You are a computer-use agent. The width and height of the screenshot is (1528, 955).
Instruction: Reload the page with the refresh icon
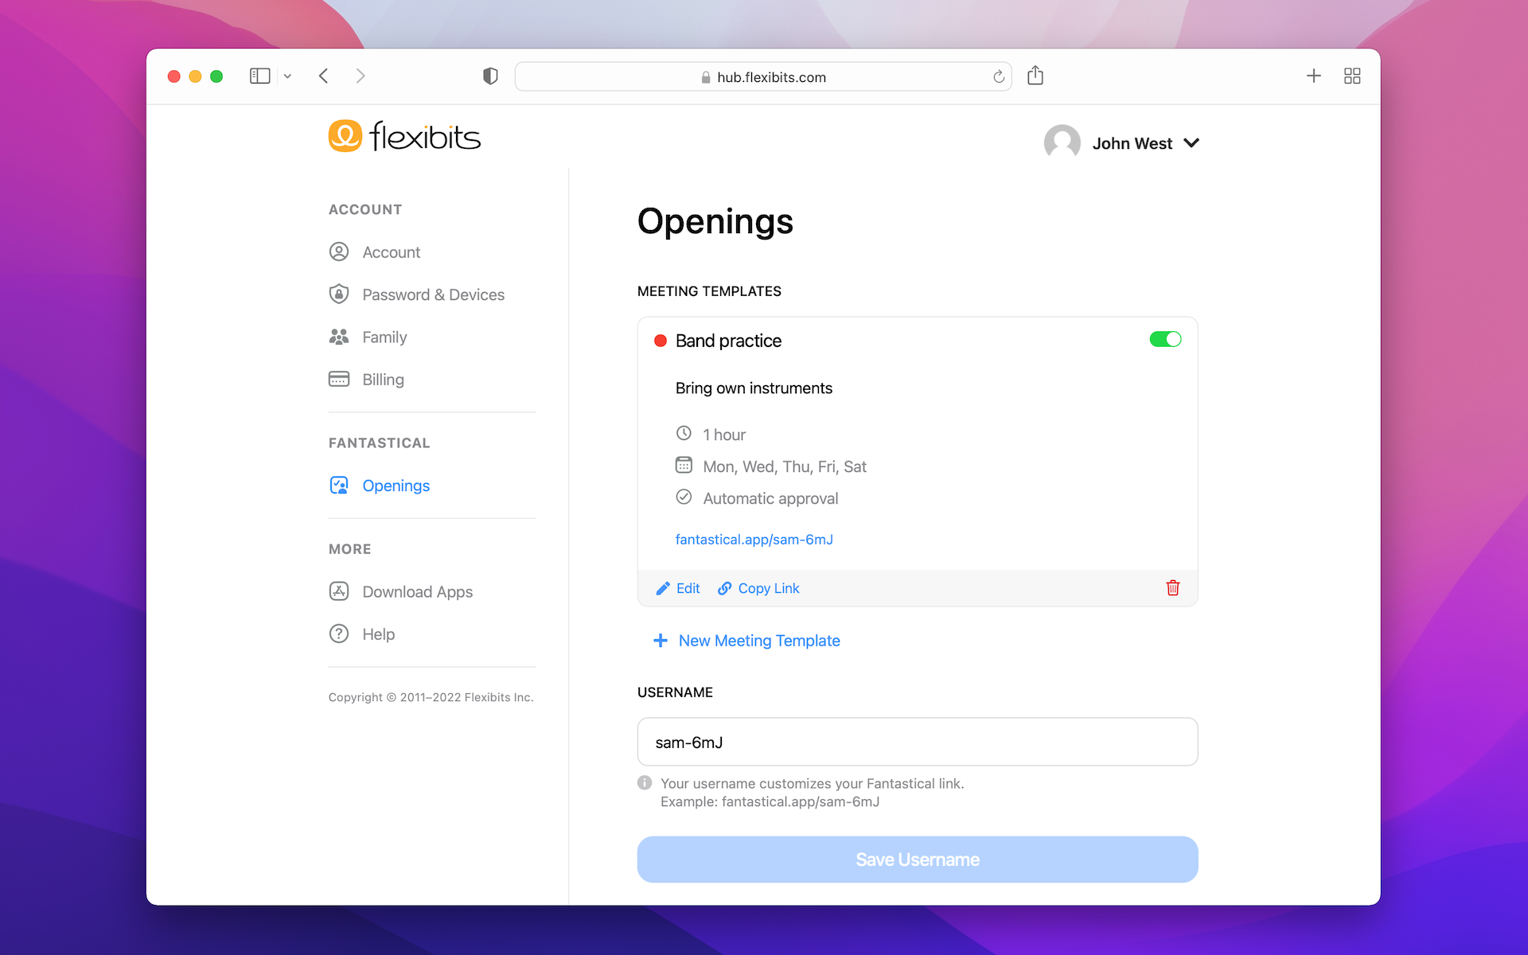click(x=999, y=77)
